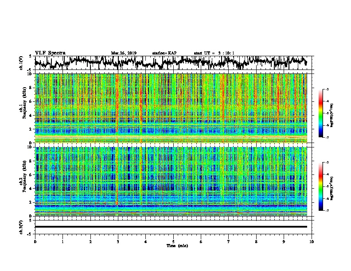Select the ch.1 spectrogram color bar

coord(320,113)
